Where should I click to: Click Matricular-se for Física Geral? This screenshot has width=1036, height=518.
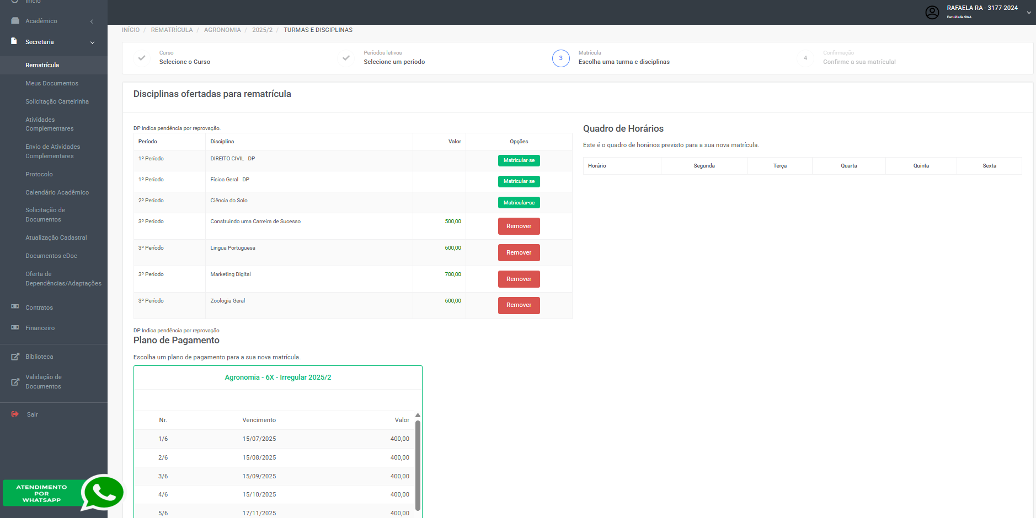(519, 181)
